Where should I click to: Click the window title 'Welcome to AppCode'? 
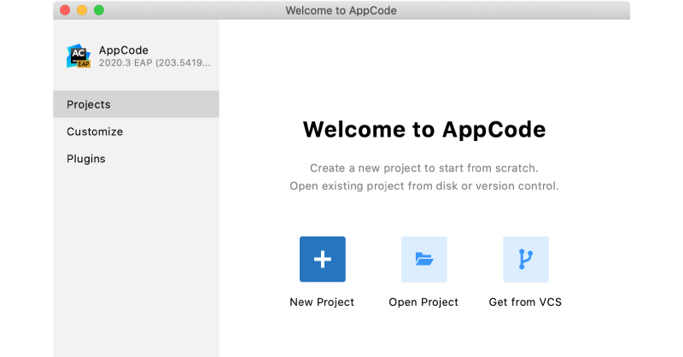point(341,10)
